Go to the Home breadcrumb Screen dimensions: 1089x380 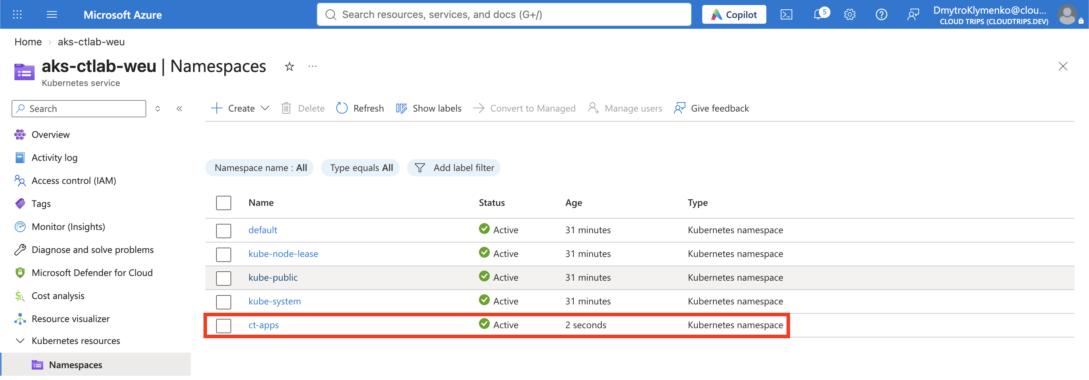pos(28,42)
